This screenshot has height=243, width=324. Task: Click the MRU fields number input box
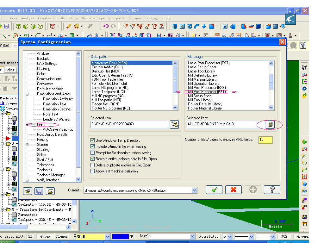(265, 140)
